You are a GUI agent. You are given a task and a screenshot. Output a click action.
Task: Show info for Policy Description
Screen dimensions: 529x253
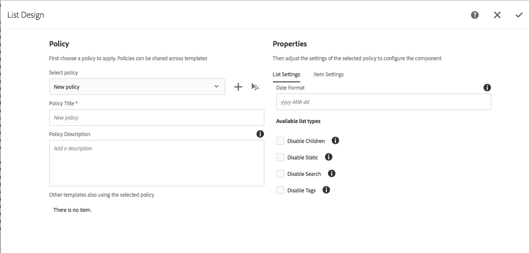point(260,134)
